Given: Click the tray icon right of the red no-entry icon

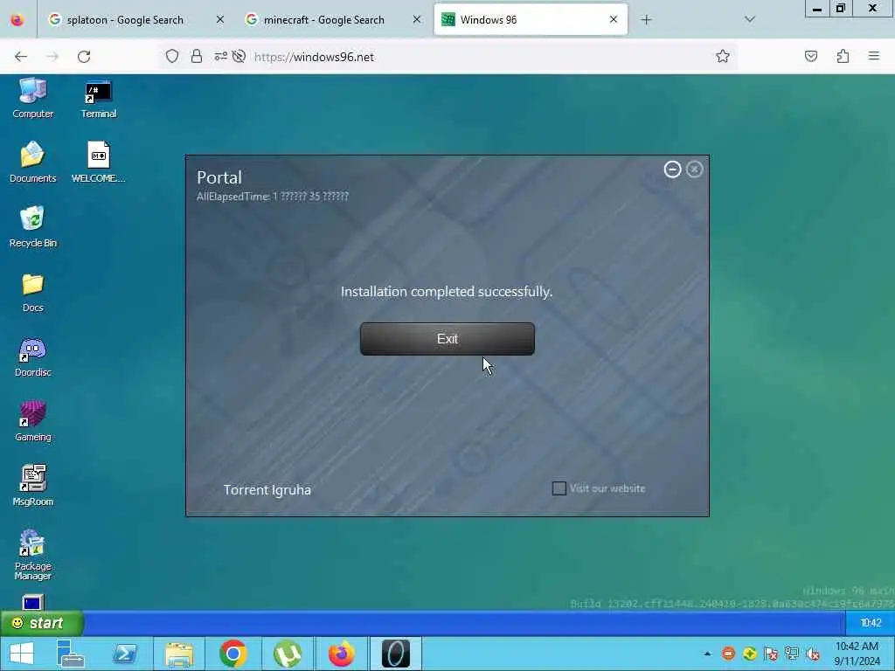Looking at the screenshot, I should 750,654.
